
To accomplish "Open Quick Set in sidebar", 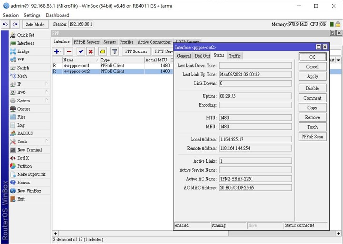I will pos(25,35).
